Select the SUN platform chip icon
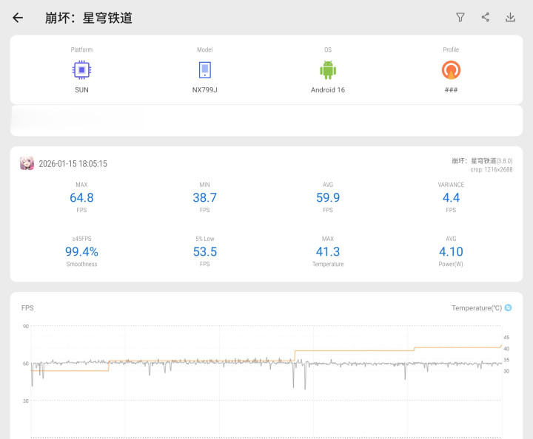Image resolution: width=533 pixels, height=439 pixels. pos(81,70)
